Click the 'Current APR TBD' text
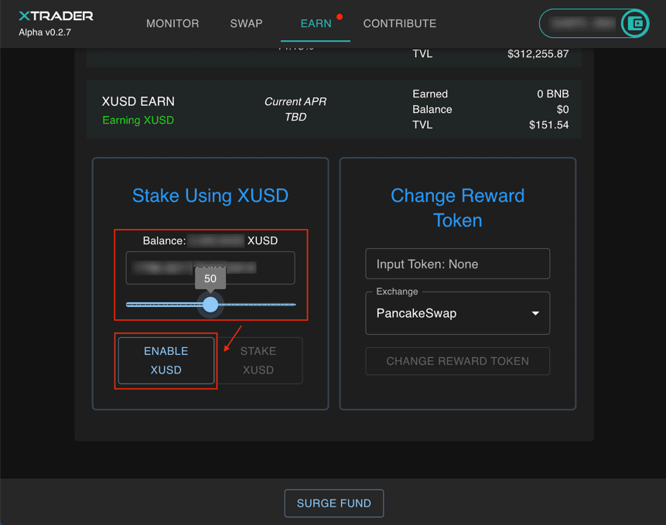 pos(295,109)
